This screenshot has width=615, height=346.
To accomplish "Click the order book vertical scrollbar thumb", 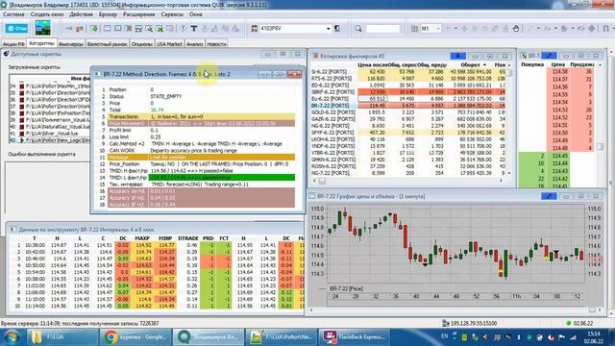I will [600, 147].
